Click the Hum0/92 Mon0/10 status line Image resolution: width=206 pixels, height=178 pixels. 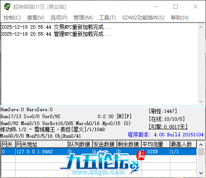[65, 123]
